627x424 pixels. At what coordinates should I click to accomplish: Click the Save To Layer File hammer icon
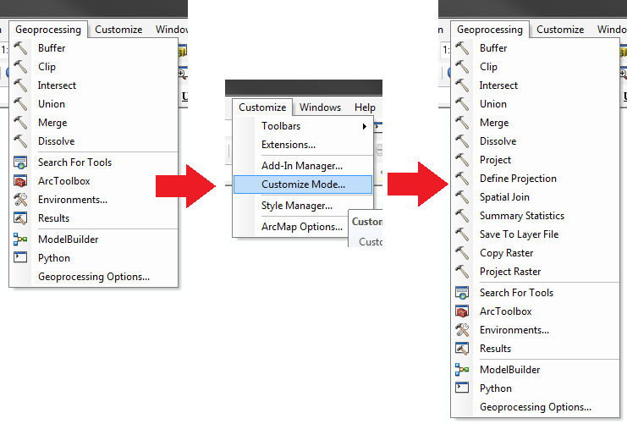tap(462, 234)
